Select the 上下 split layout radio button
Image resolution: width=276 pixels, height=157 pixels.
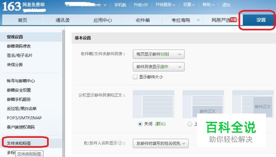pos(189,124)
